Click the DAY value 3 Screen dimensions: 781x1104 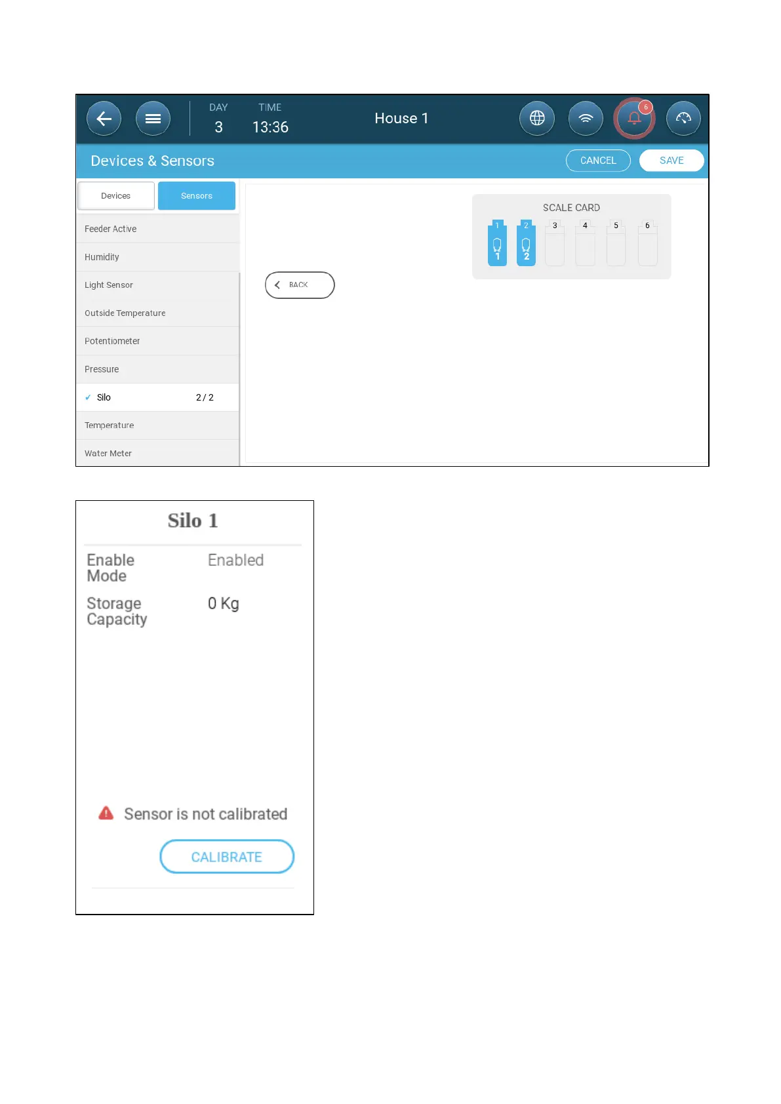tap(218, 127)
